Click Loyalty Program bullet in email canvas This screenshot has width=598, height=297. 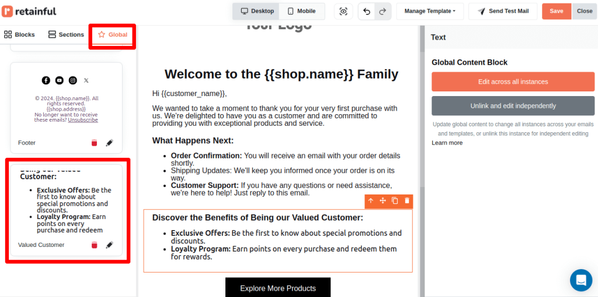(x=284, y=253)
